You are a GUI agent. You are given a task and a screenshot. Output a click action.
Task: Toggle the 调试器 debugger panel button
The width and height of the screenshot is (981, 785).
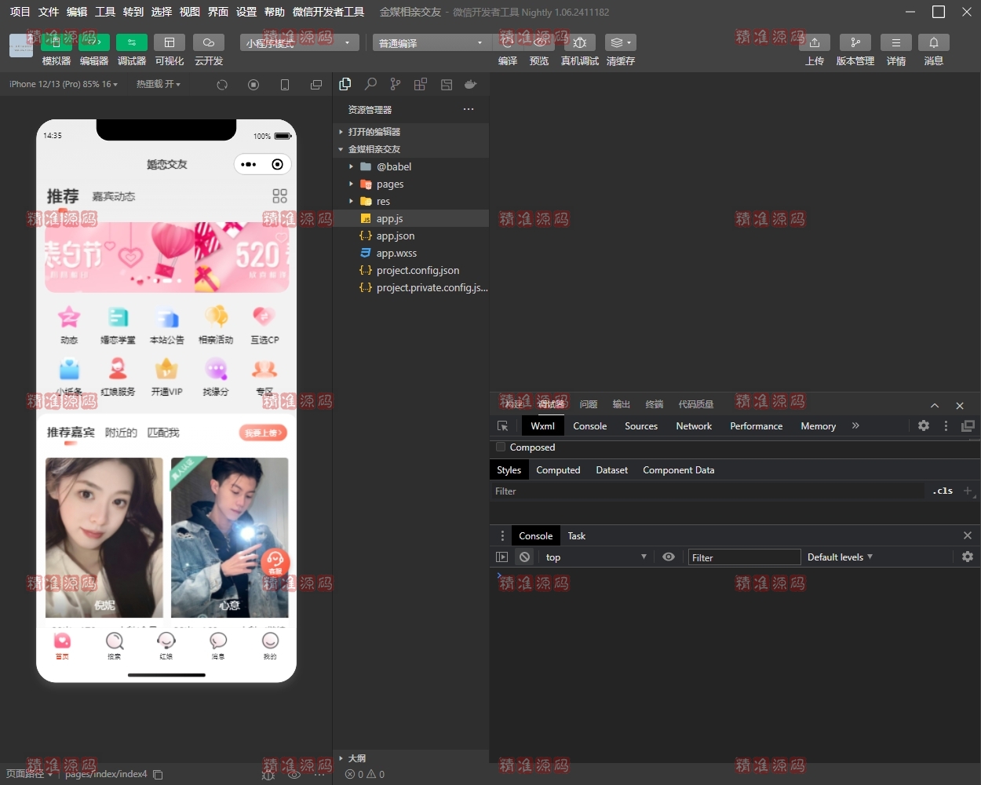(131, 42)
